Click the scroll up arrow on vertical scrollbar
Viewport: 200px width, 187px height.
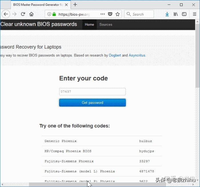point(197,22)
